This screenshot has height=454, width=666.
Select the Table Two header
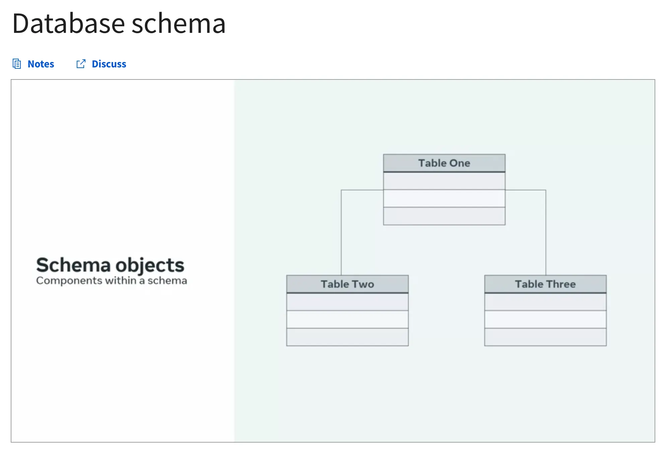pyautogui.click(x=347, y=284)
